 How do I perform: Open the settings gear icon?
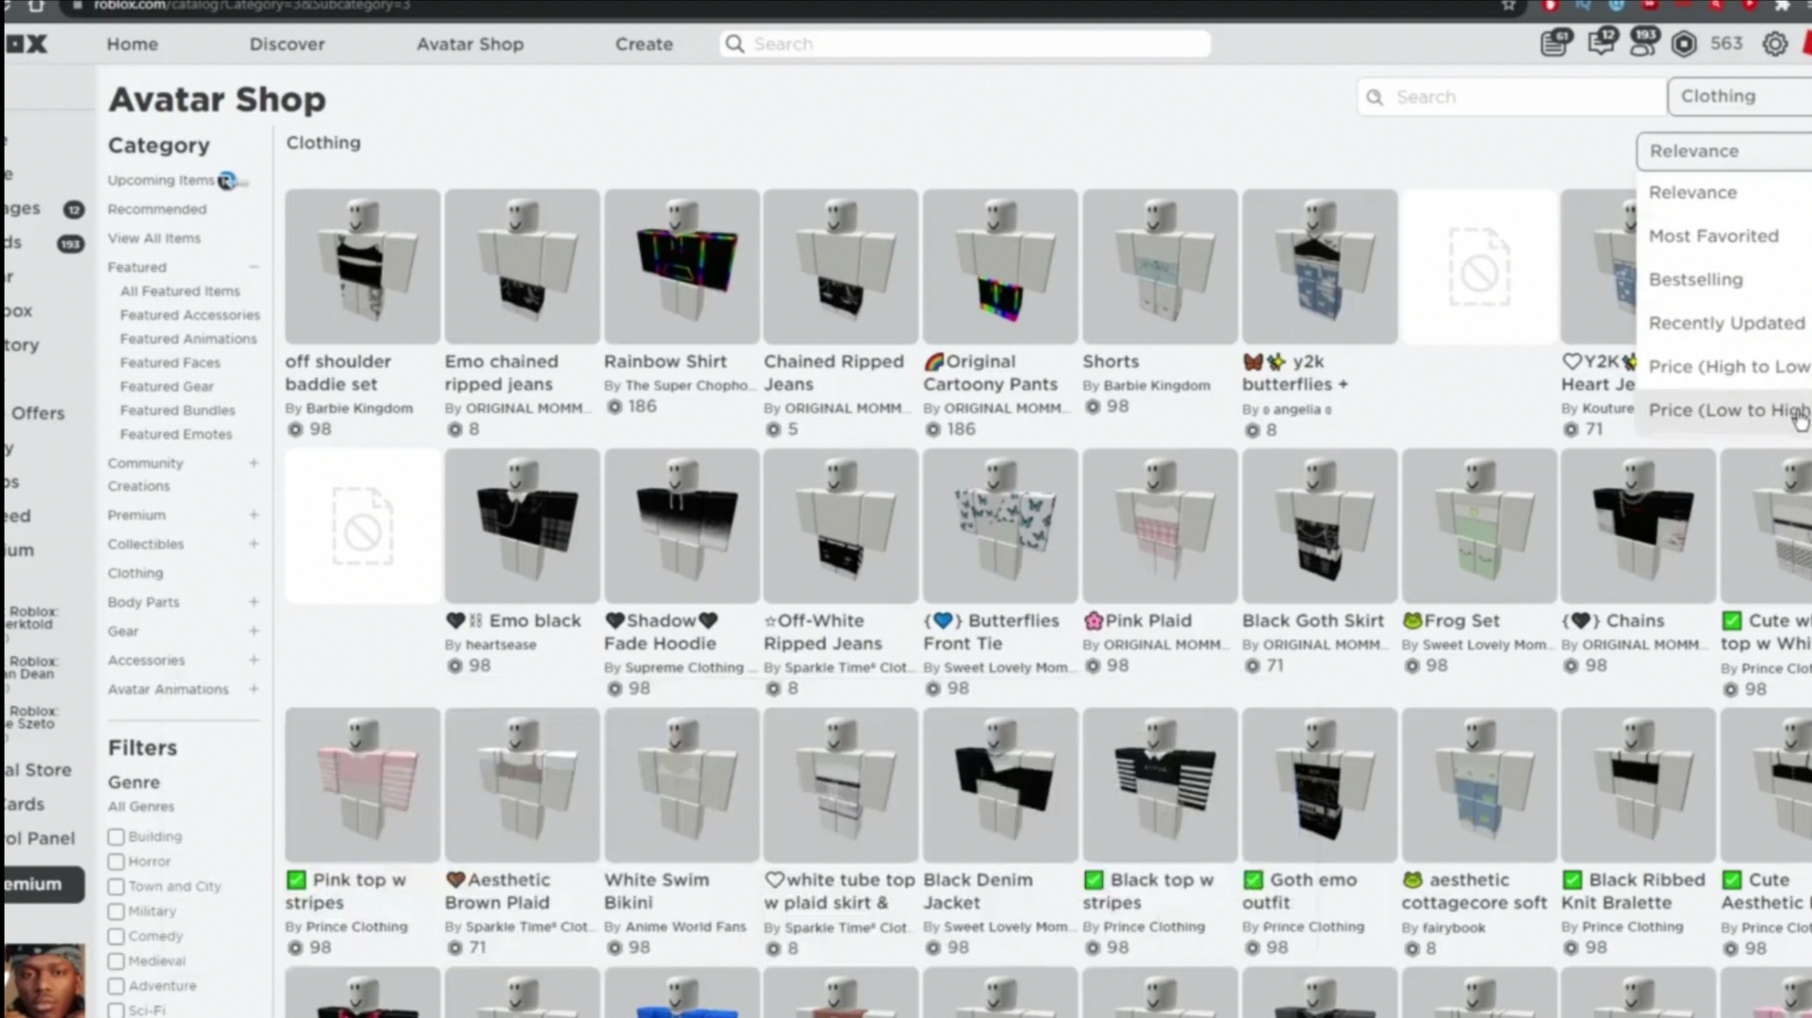pyautogui.click(x=1774, y=44)
